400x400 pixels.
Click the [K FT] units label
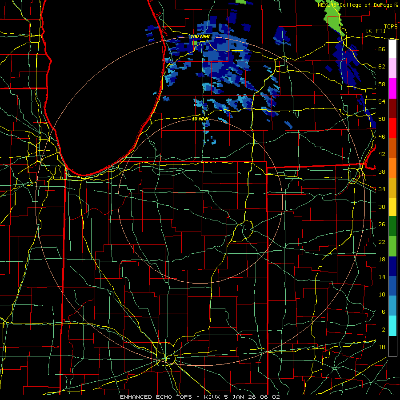point(376,31)
